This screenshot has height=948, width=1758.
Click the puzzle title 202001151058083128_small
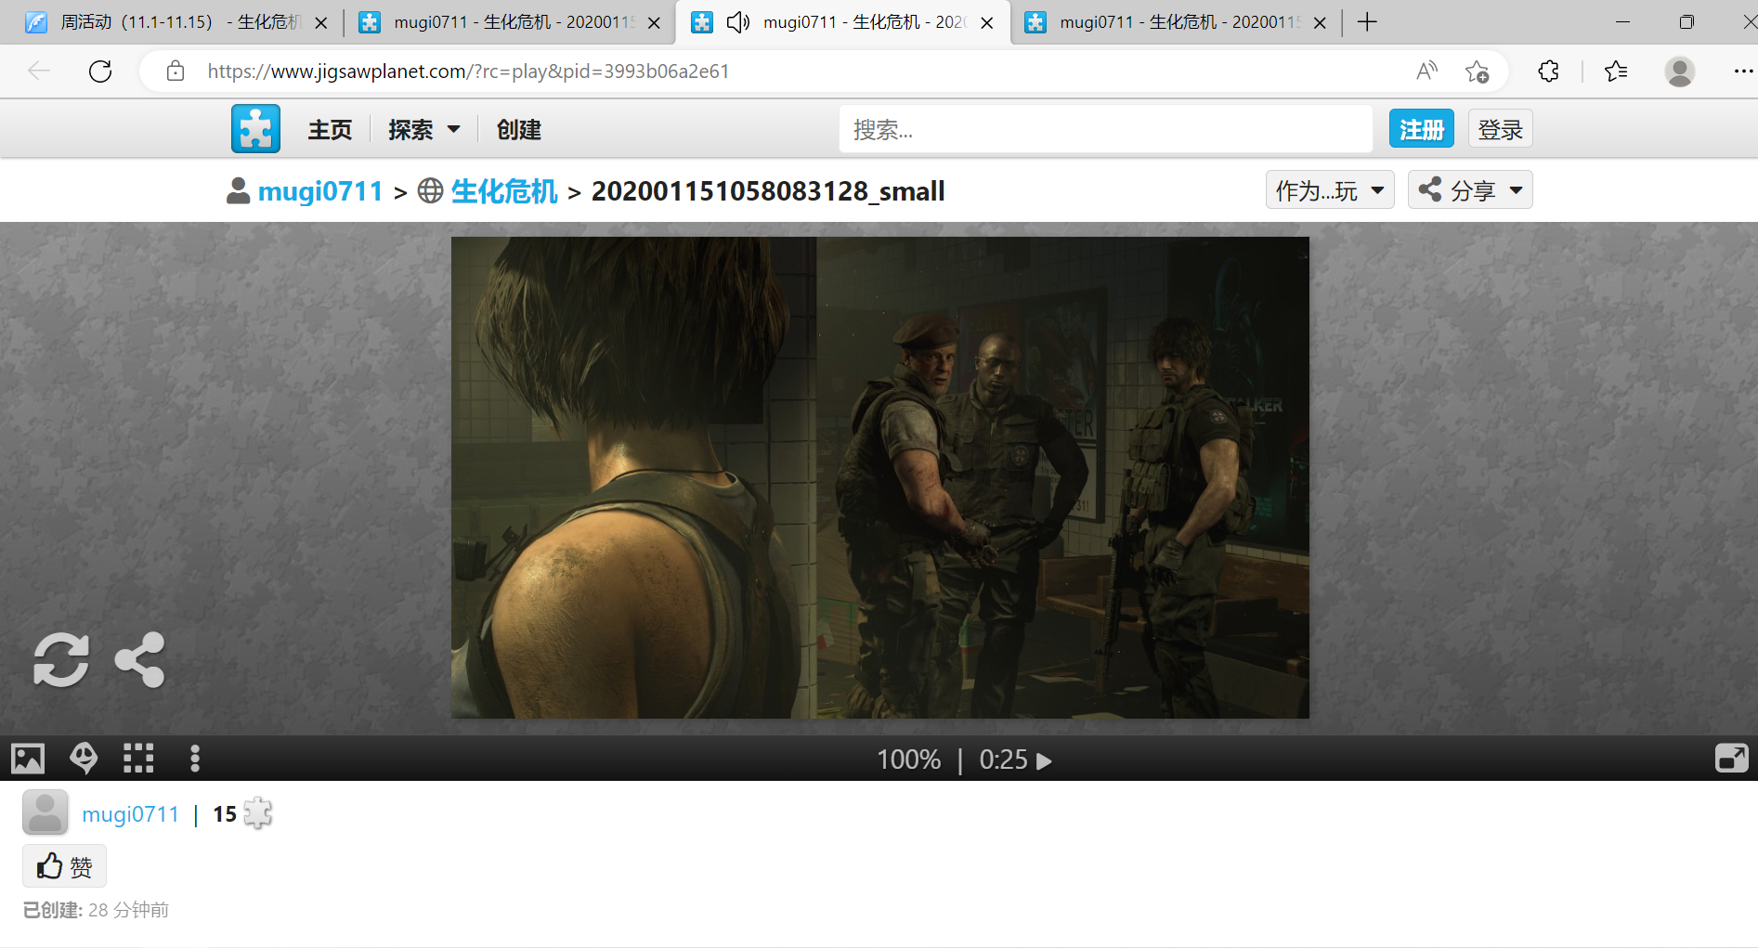(x=768, y=191)
